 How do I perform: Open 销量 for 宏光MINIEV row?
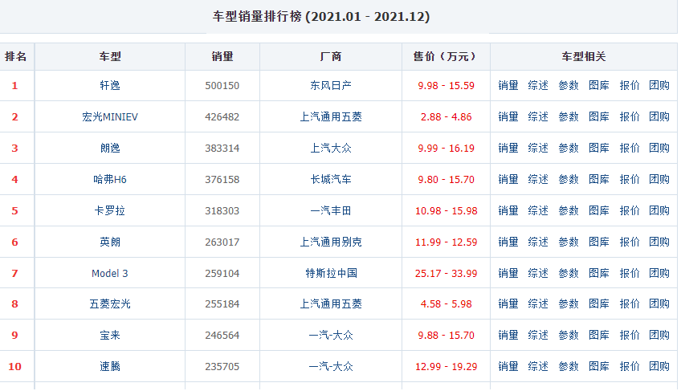(x=508, y=117)
